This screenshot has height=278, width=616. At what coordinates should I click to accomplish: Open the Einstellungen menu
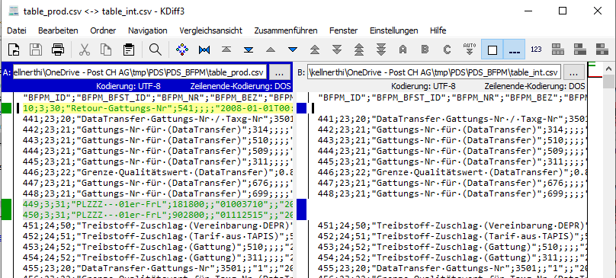pos(393,30)
